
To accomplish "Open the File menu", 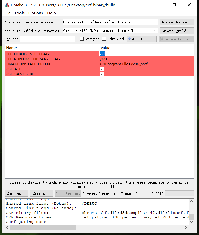I will tap(7, 13).
